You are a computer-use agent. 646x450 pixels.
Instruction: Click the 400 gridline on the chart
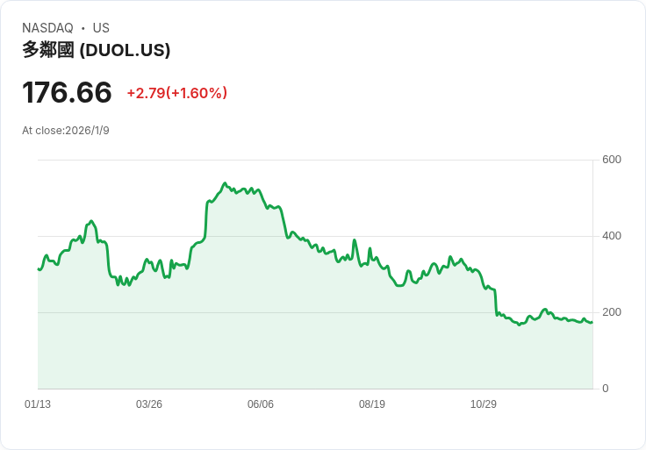click(x=315, y=236)
